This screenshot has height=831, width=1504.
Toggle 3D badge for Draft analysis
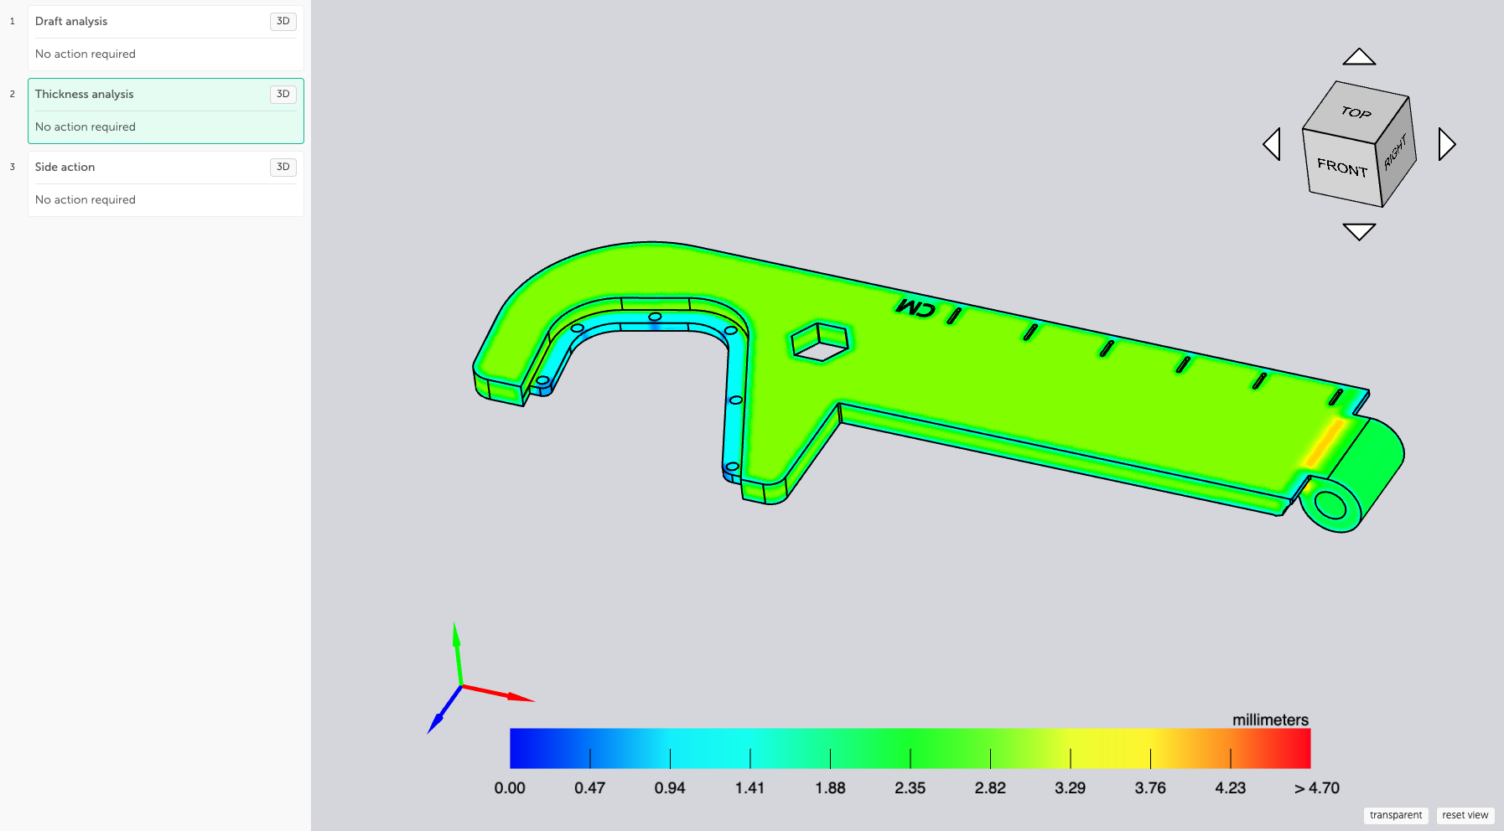pos(283,22)
